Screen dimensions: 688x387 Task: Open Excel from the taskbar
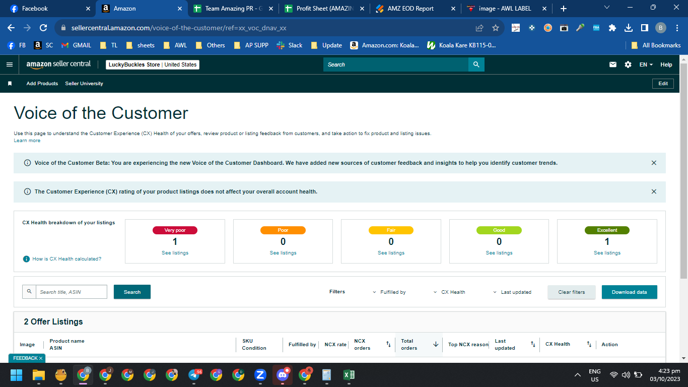(x=349, y=375)
